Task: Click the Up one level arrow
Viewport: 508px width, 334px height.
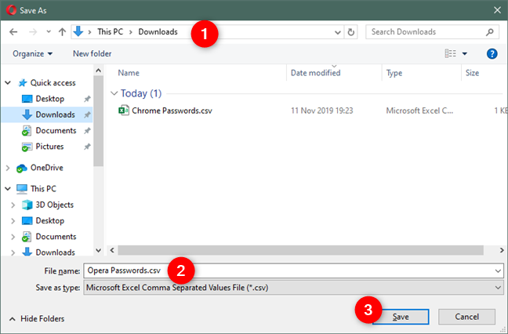Action: click(62, 32)
